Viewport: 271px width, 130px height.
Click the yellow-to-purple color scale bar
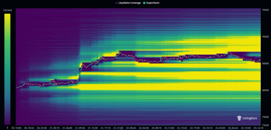[7, 69]
